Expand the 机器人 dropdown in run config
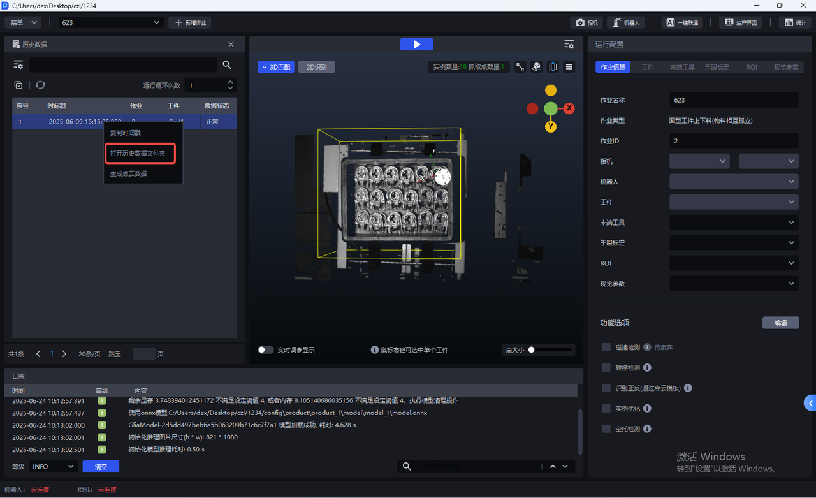816x498 pixels. click(x=734, y=182)
